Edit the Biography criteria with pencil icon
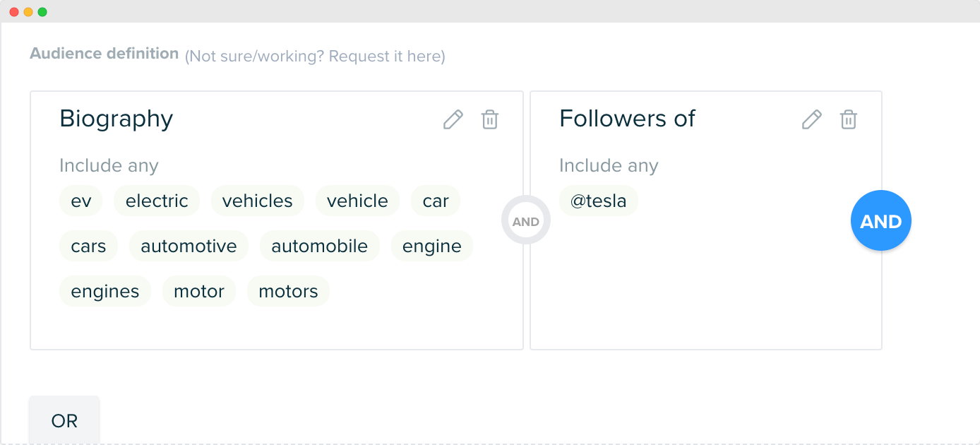The image size is (980, 445). [x=453, y=119]
